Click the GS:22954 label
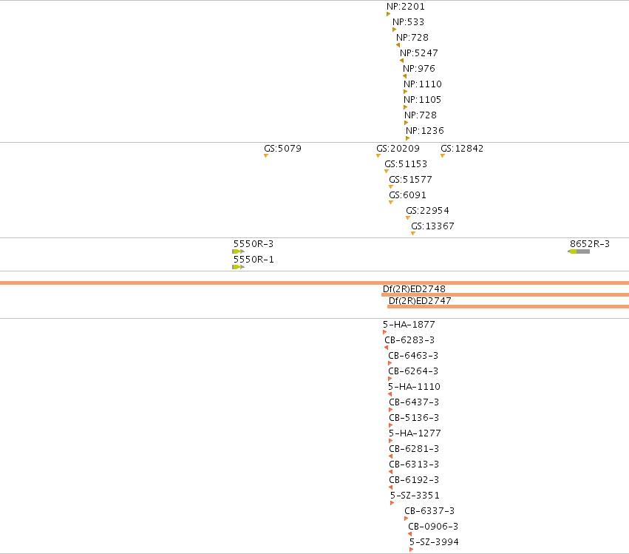 427,211
